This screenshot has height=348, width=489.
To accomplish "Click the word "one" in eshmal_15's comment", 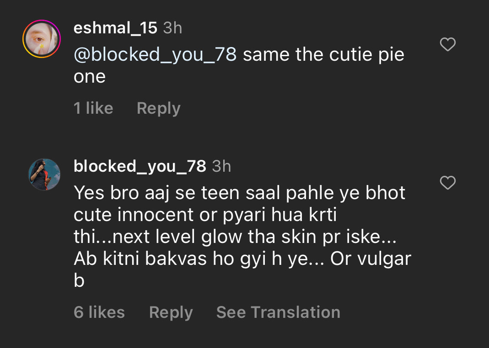I will [90, 77].
